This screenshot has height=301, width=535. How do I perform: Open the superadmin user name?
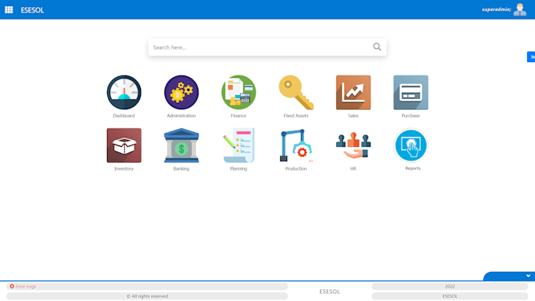click(x=496, y=9)
